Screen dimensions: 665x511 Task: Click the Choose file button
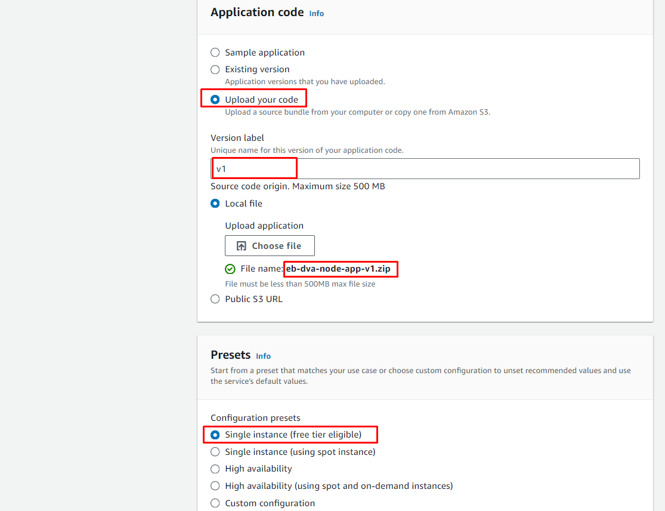pos(270,245)
